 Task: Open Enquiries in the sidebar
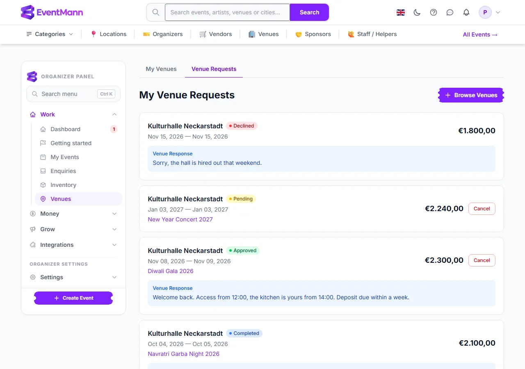(78, 171)
